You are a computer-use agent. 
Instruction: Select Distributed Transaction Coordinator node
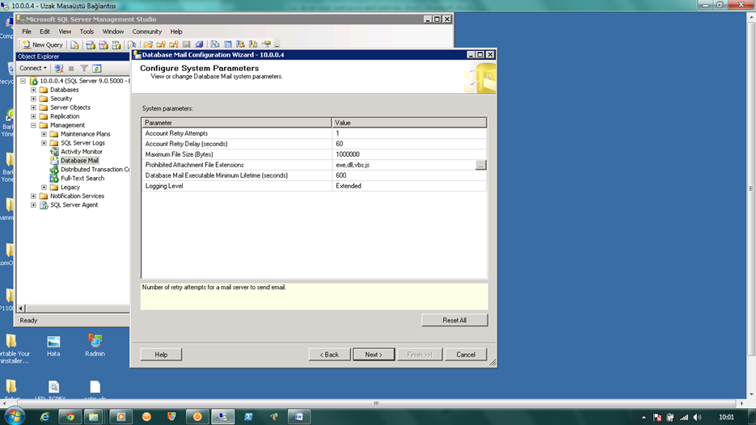pos(95,170)
